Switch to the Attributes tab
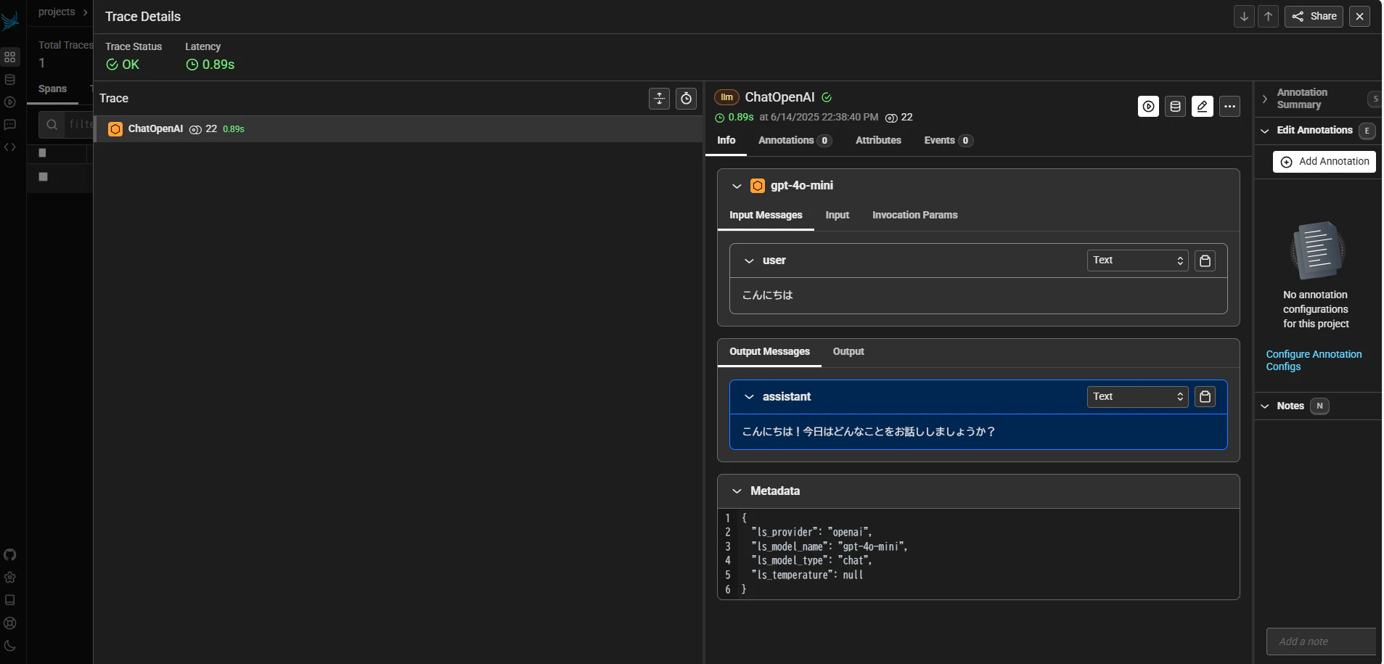1384x664 pixels. pos(878,141)
